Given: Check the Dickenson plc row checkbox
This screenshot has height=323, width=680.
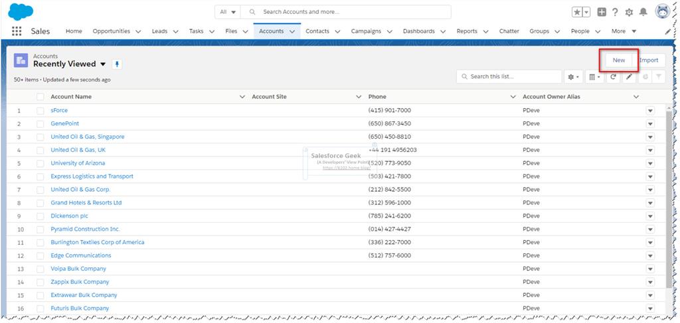Looking at the screenshot, I should [41, 216].
